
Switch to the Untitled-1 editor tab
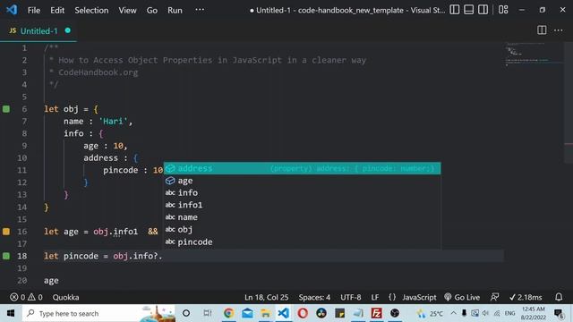(38, 31)
